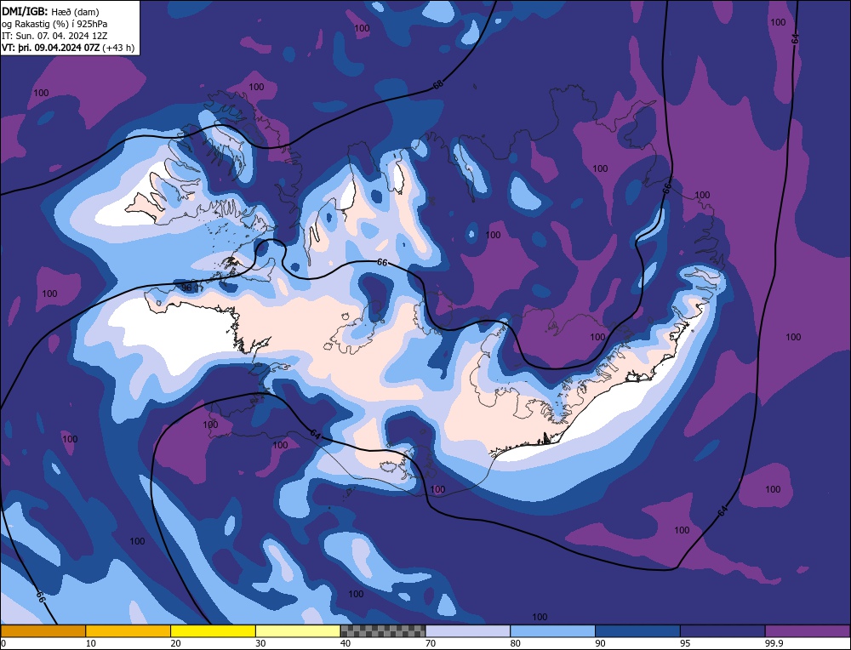Click the 'og Rakastig (%) í 925hPa' line
Screen dimensions: 851x650
tap(54, 23)
